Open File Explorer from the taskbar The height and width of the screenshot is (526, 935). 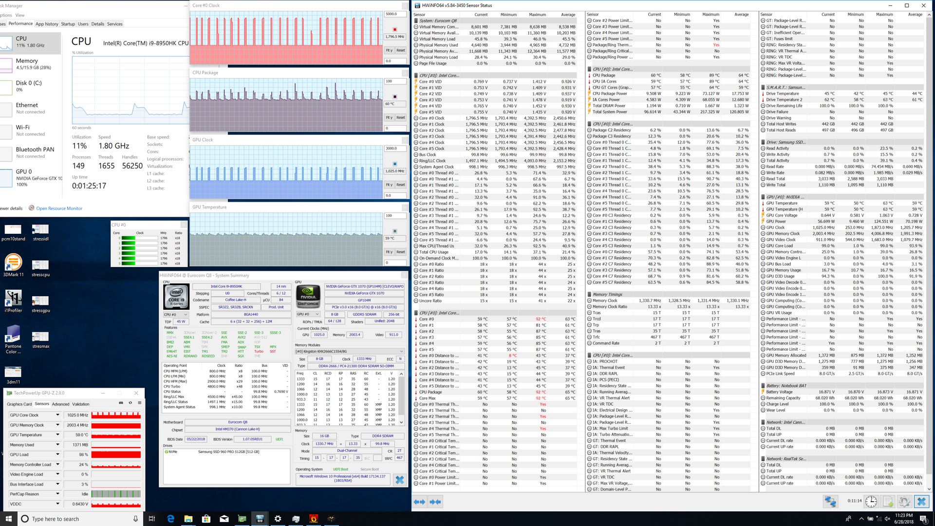[x=188, y=519]
